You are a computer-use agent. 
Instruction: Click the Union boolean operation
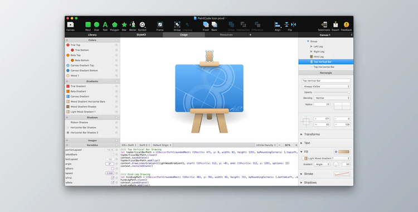(x=231, y=26)
